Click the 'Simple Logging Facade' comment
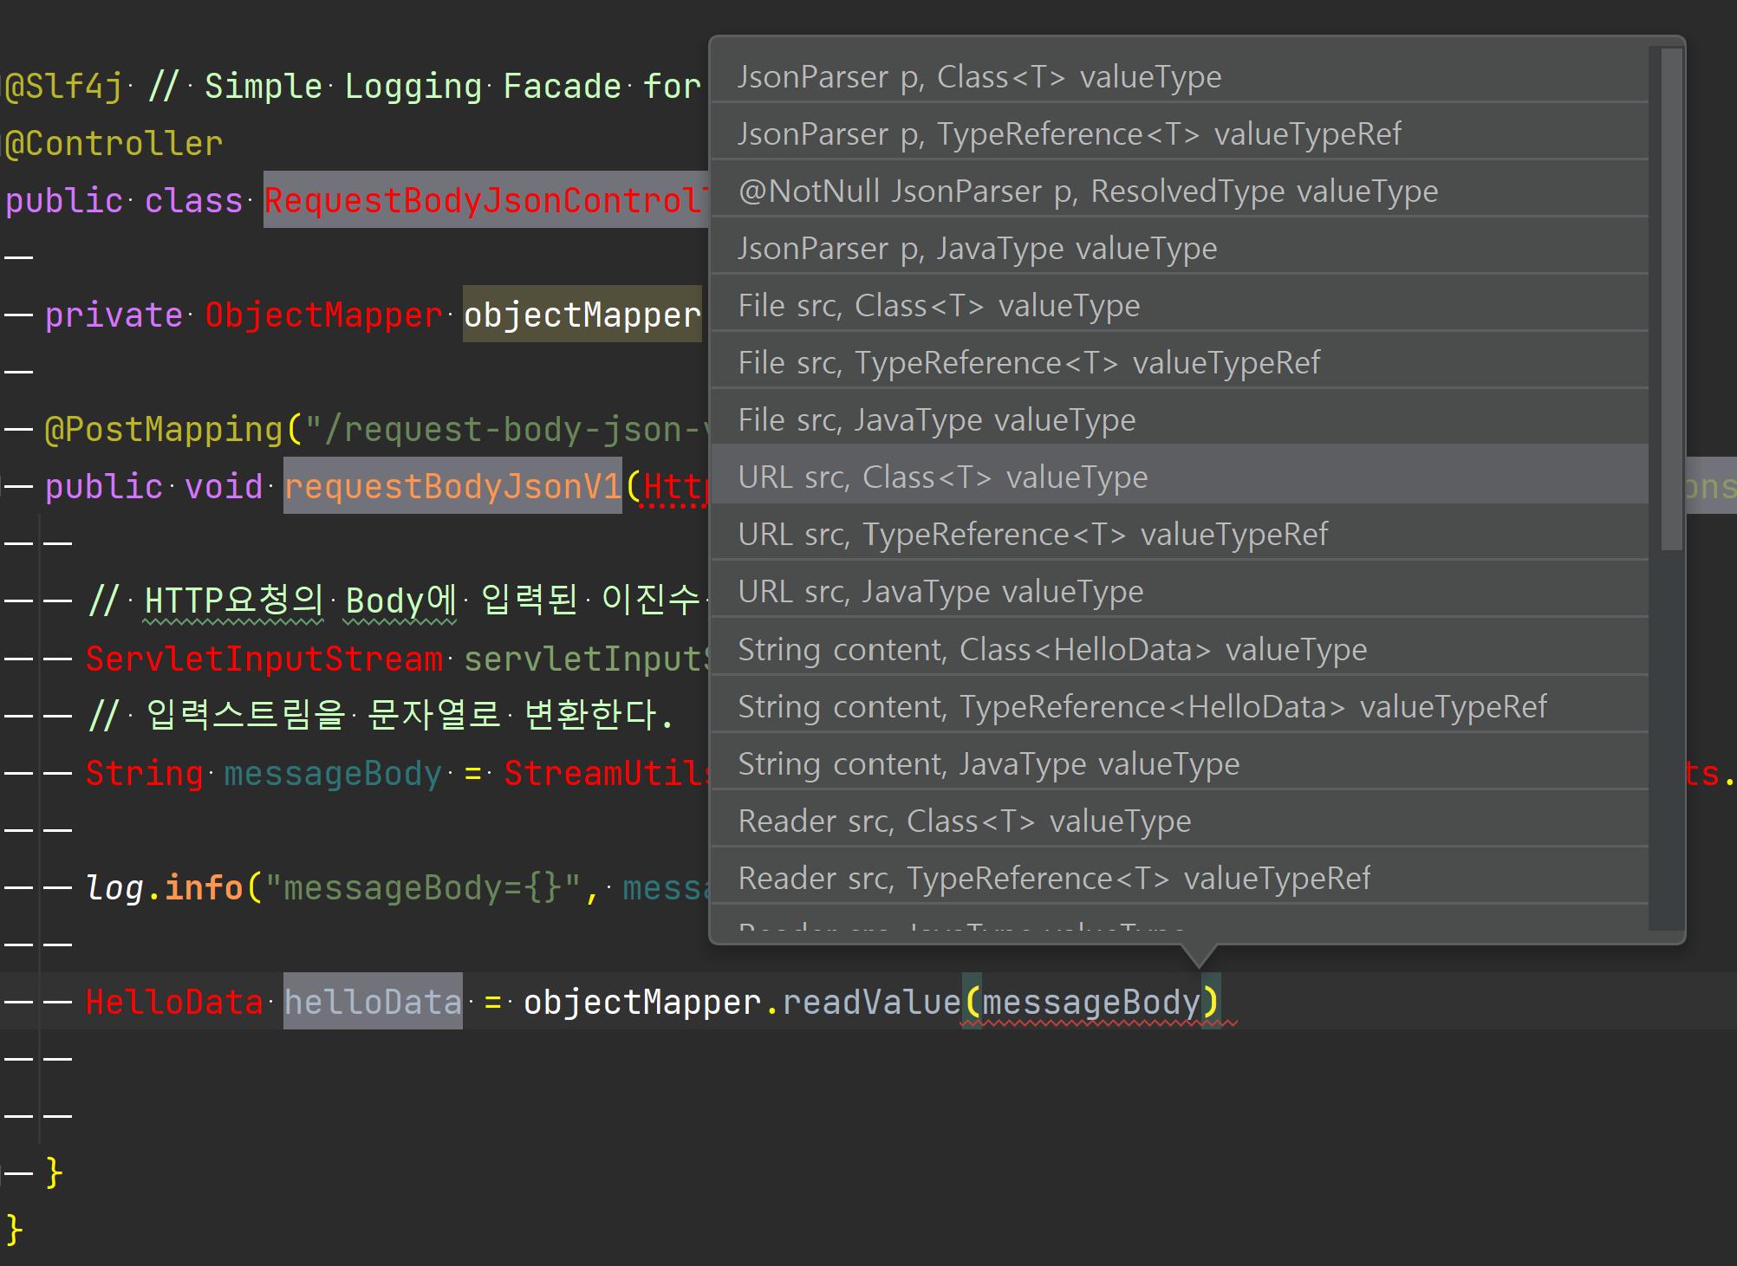 coord(426,87)
